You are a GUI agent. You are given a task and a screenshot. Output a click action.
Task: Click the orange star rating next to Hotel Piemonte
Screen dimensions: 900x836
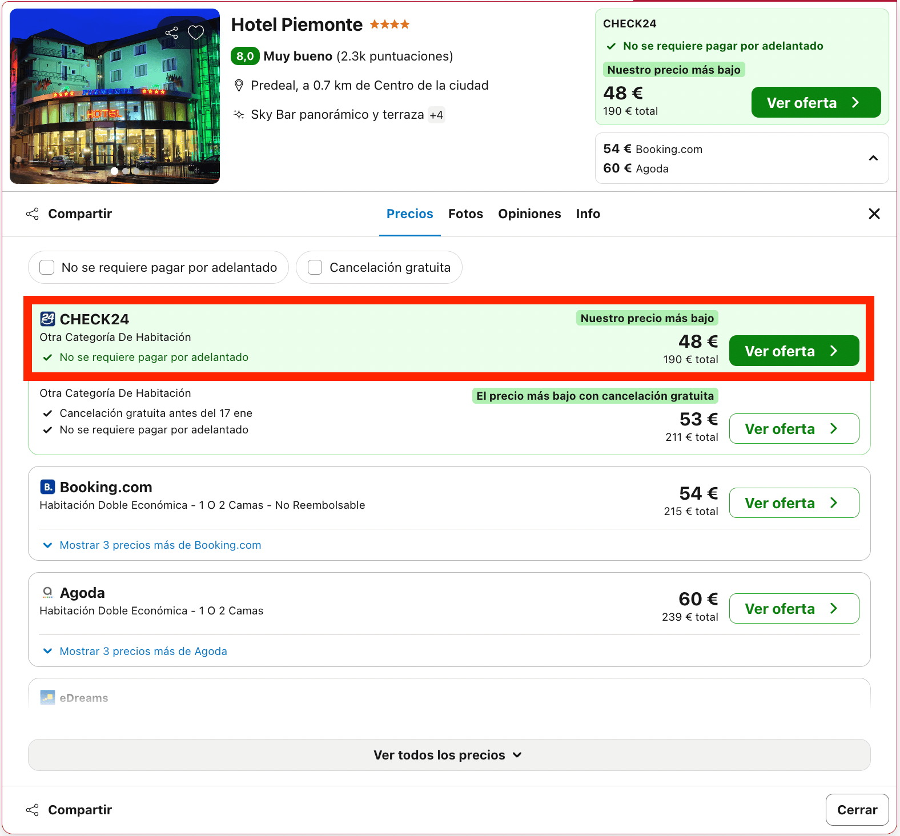click(389, 25)
